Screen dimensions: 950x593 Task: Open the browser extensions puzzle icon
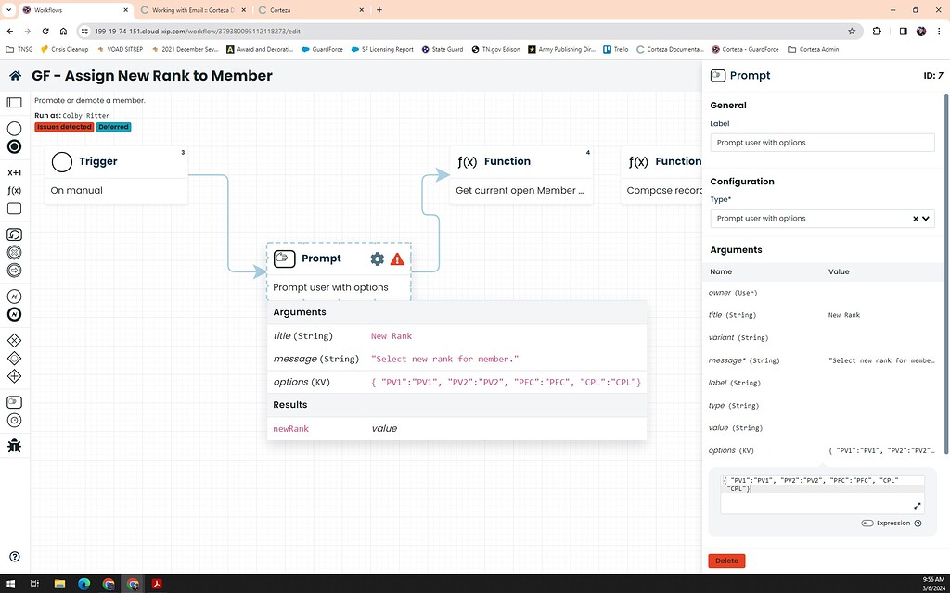pyautogui.click(x=877, y=31)
